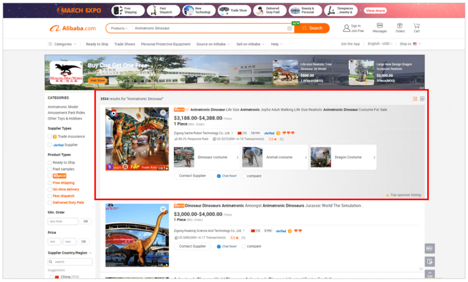The height and width of the screenshot is (282, 468).
Task: Open the English - USD language dropdown
Action: coord(379,44)
